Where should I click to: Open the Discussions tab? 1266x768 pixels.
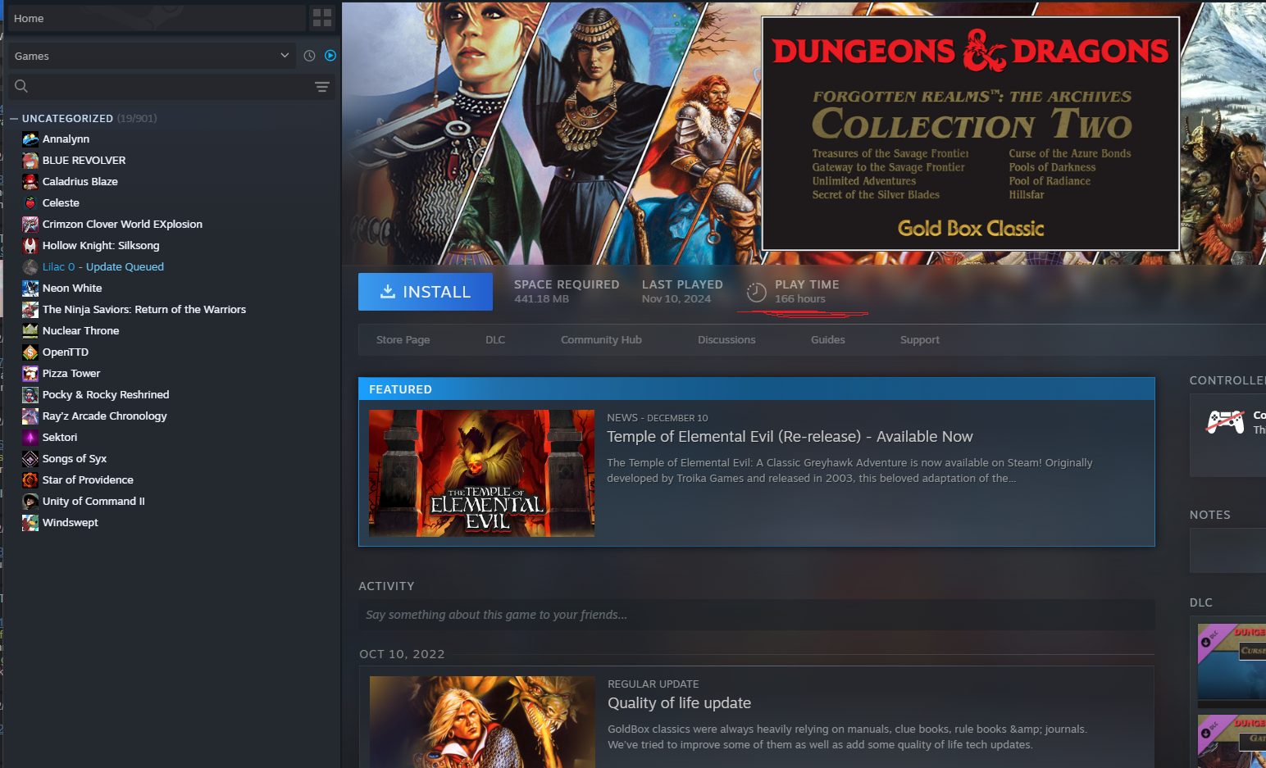click(726, 340)
